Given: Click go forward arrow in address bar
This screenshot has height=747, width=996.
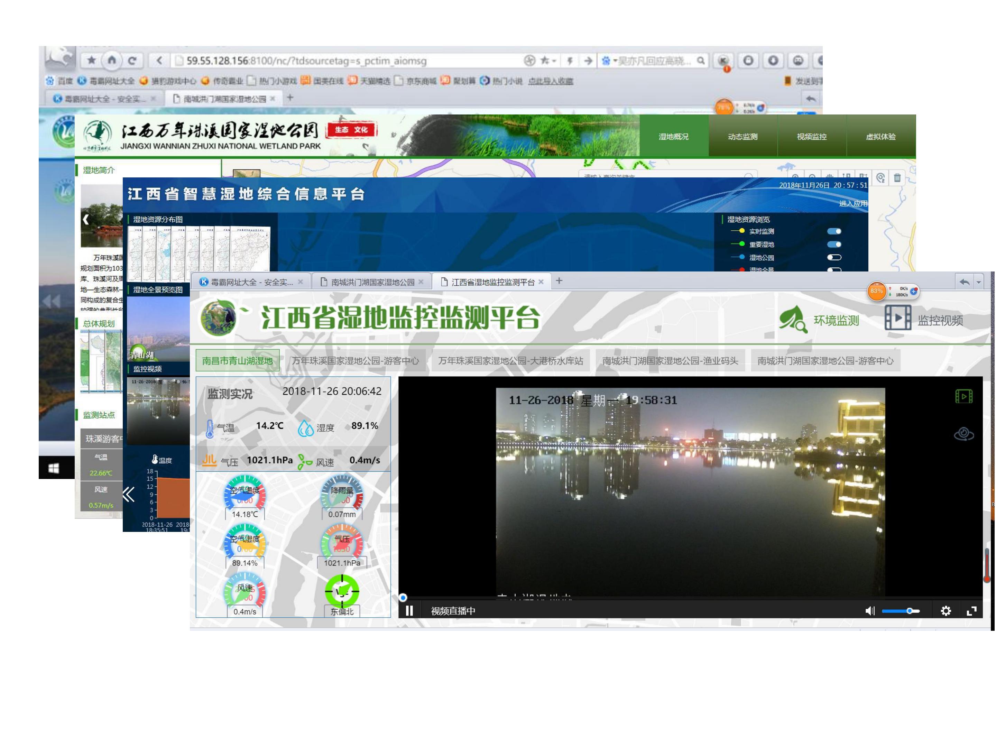Looking at the screenshot, I should (x=588, y=60).
